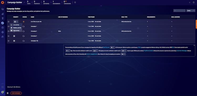Open the user profile avatar at bottom left

[3, 92]
